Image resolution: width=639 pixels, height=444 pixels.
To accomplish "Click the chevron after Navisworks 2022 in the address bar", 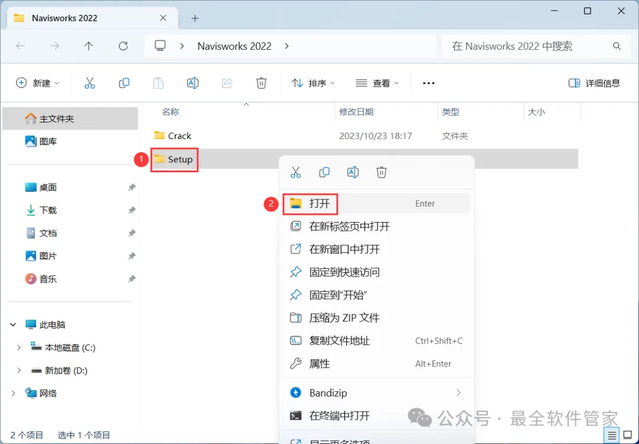I will click(287, 46).
